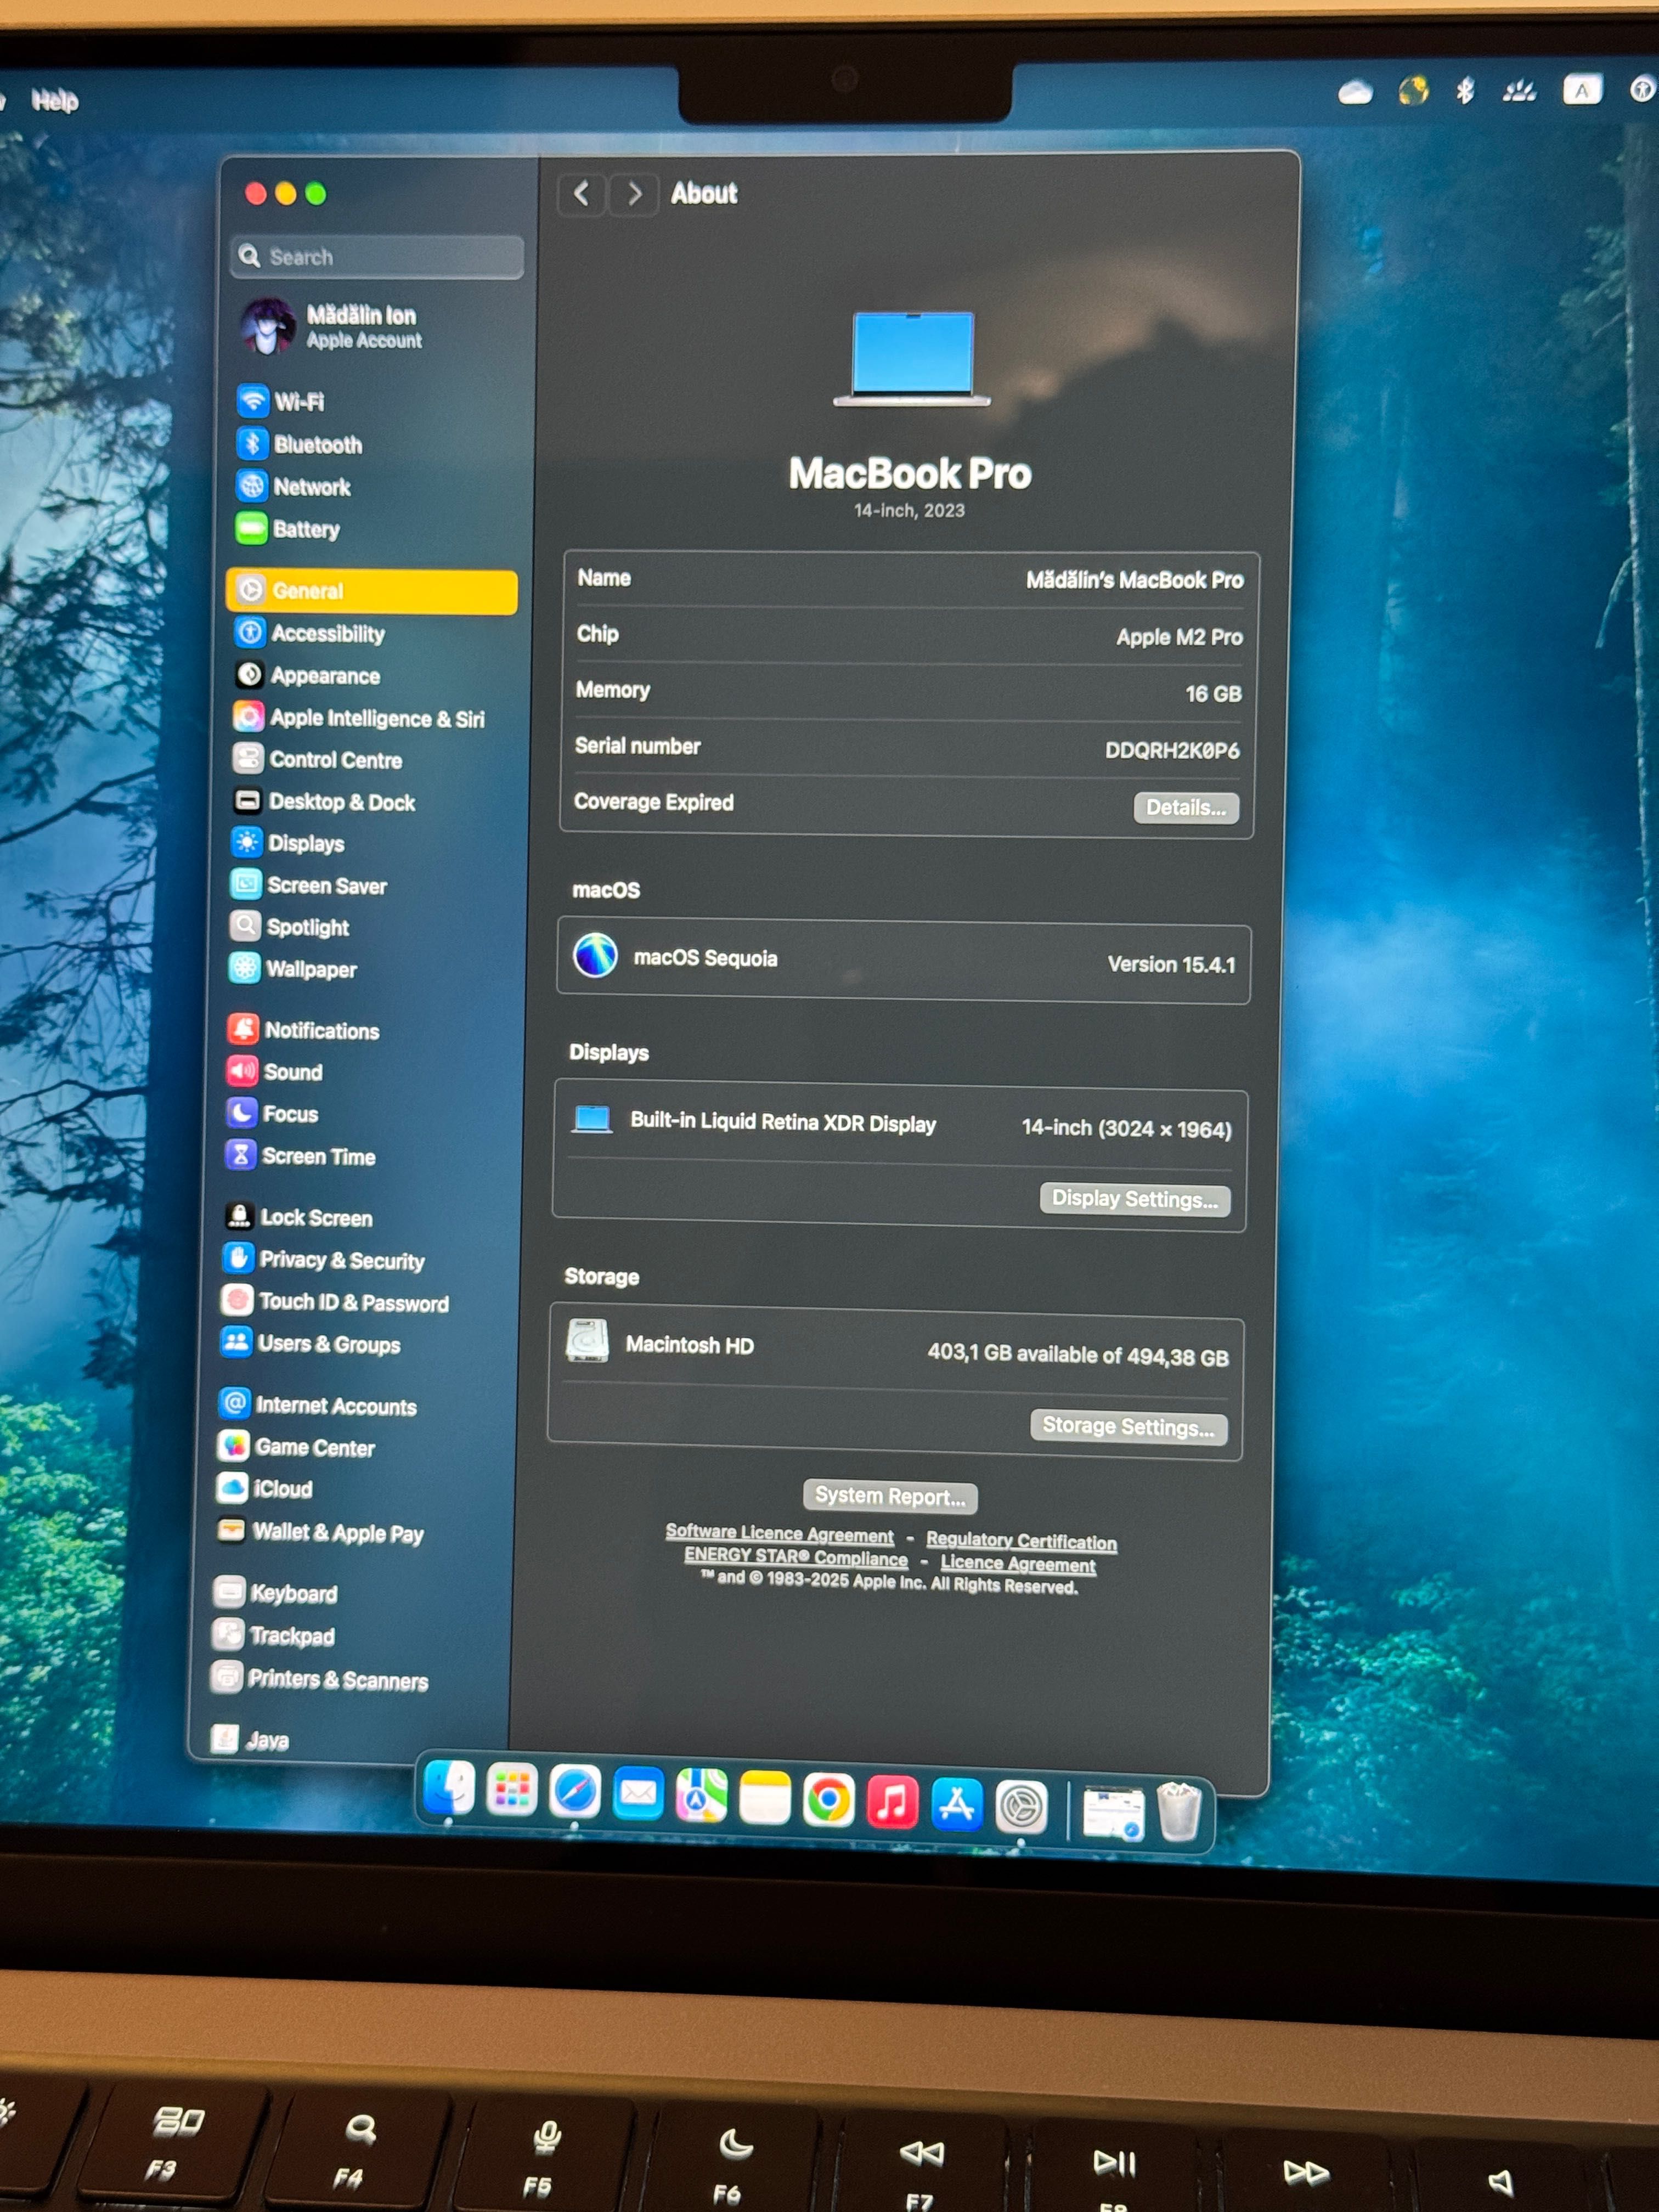Open Bluetooth settings in sidebar
This screenshot has width=1659, height=2212.
(300, 444)
